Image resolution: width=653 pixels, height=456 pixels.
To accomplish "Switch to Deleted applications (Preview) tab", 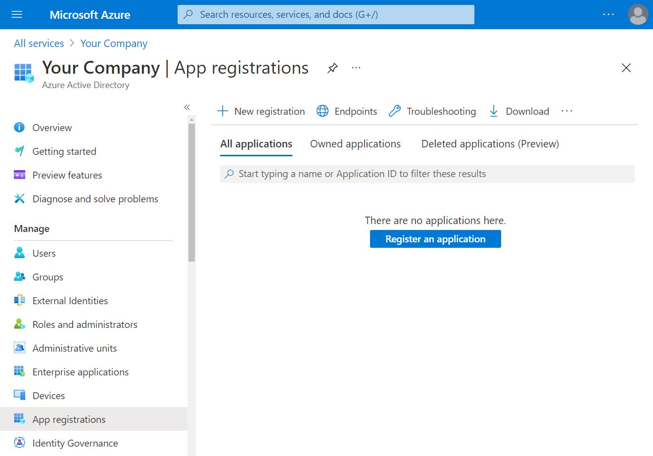I will tap(490, 144).
